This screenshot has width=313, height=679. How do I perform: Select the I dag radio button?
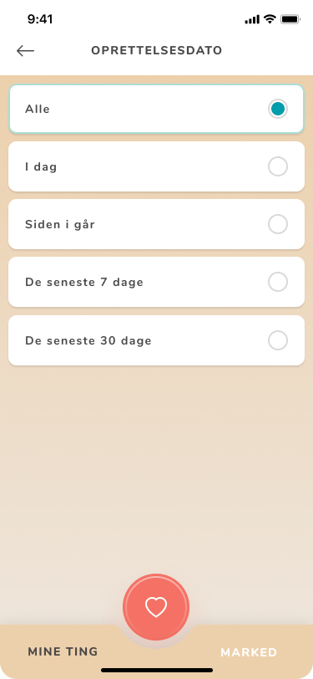tap(278, 166)
